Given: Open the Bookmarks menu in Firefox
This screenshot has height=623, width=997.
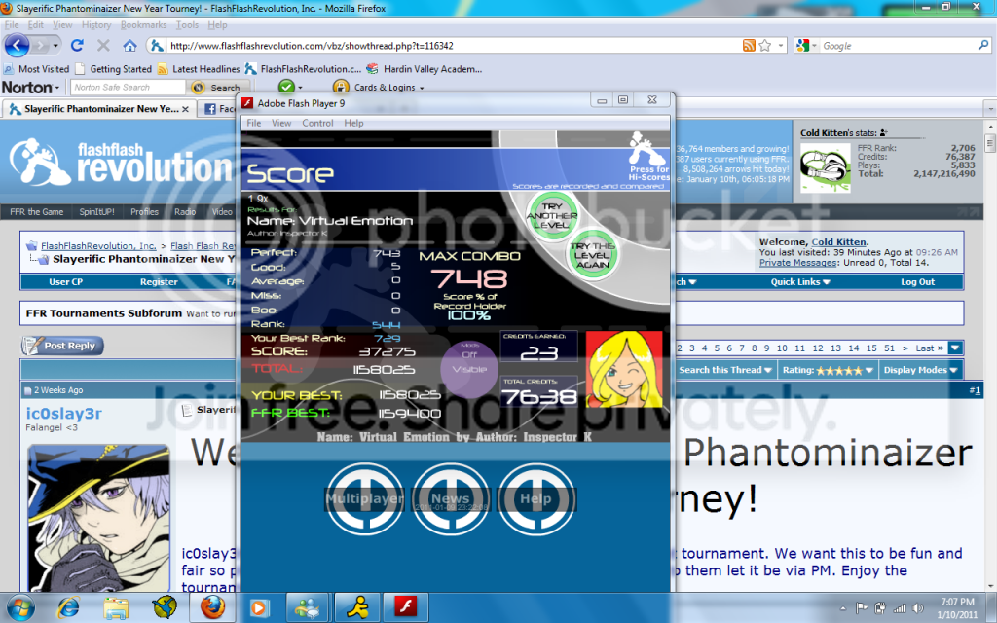Looking at the screenshot, I should pyautogui.click(x=143, y=24).
